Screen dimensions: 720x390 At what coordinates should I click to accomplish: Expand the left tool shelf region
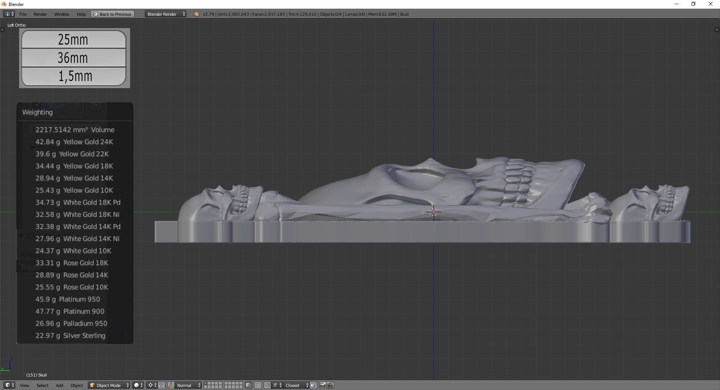click(x=2, y=30)
